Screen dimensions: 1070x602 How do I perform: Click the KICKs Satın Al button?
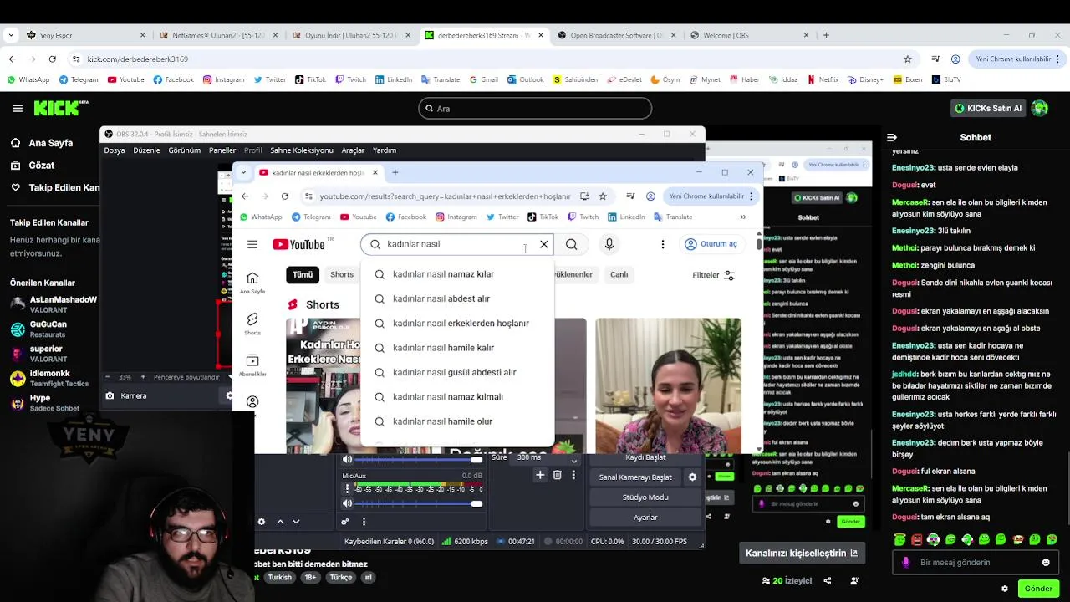coord(989,108)
